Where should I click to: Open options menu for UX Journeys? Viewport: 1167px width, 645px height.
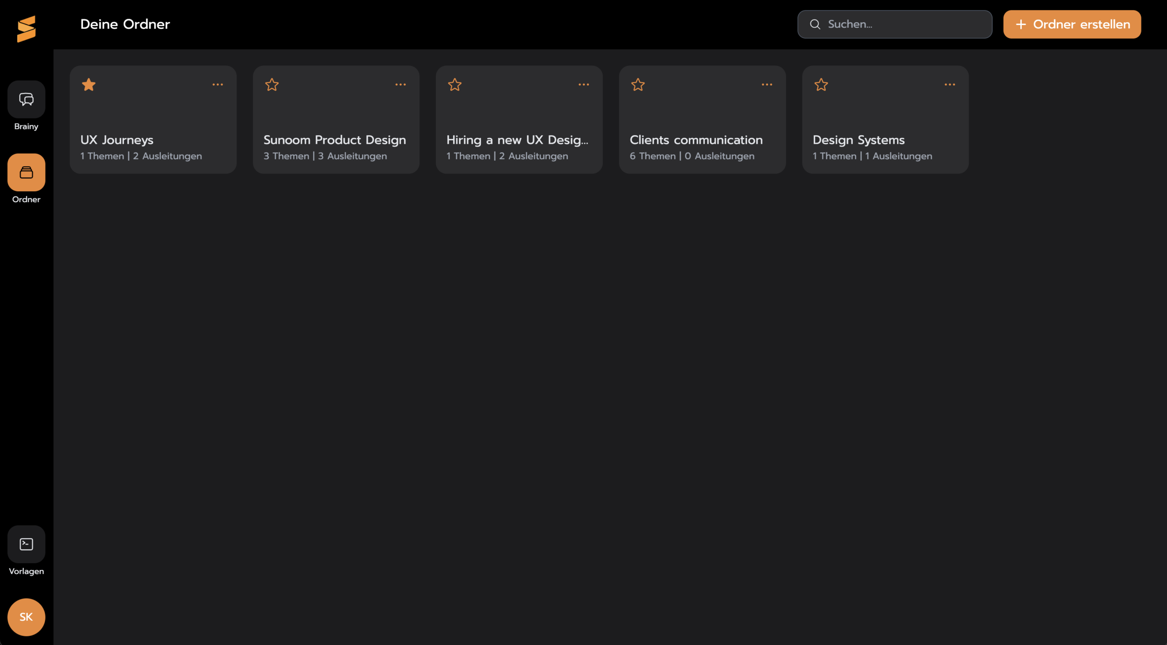coord(217,85)
